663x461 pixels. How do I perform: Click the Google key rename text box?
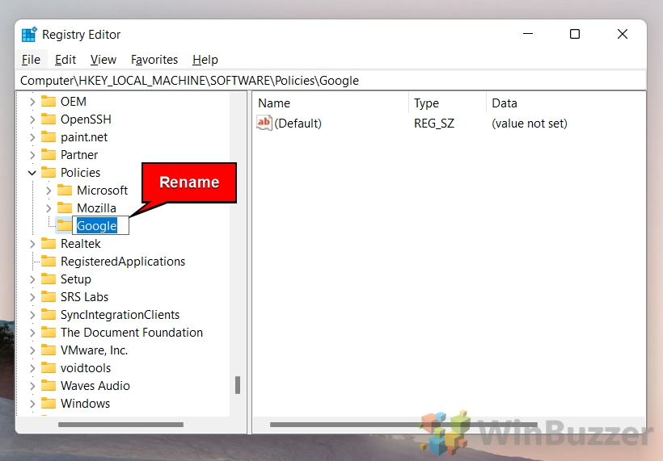pyautogui.click(x=100, y=225)
